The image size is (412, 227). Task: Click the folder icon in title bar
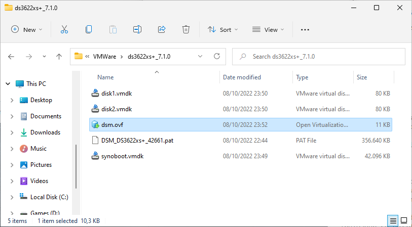(x=9, y=8)
